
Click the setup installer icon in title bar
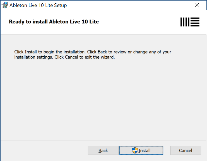coord(5,5)
